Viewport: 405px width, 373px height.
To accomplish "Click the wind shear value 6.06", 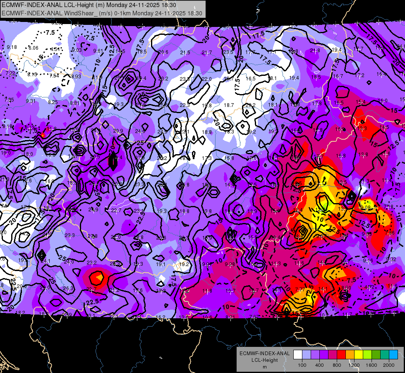I will tap(34, 48).
